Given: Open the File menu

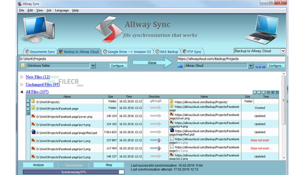Looking at the screenshot, I should tap(21, 10).
